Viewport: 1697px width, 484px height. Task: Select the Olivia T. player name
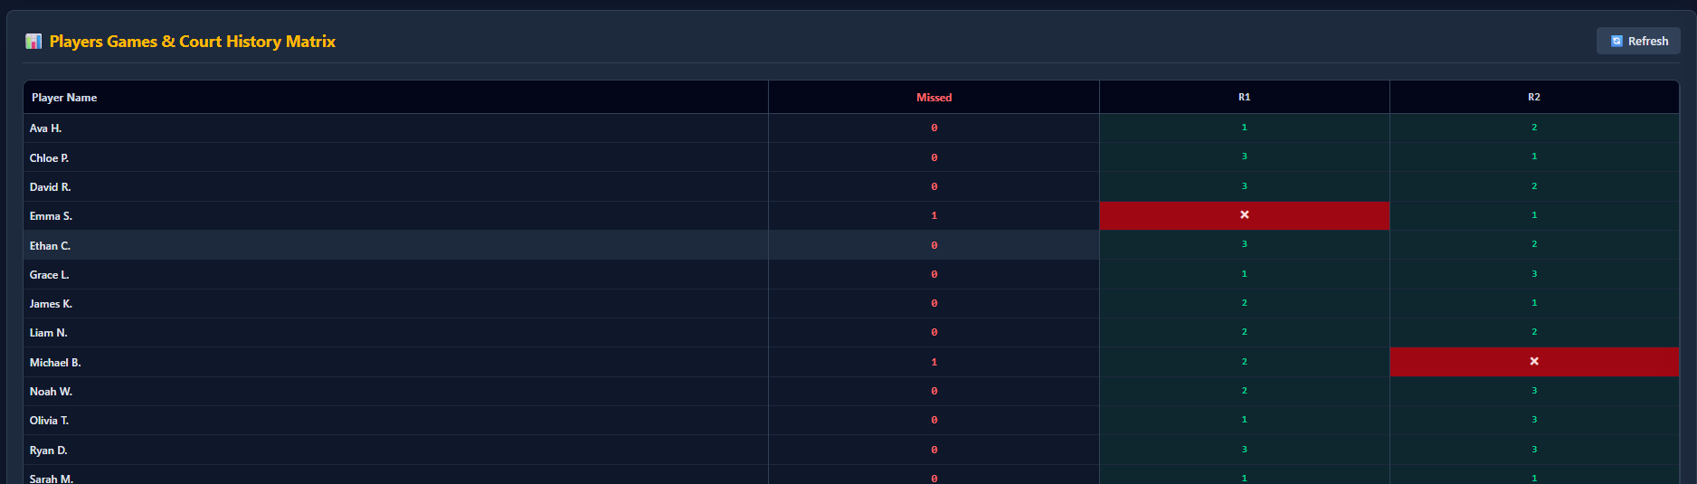pos(49,421)
